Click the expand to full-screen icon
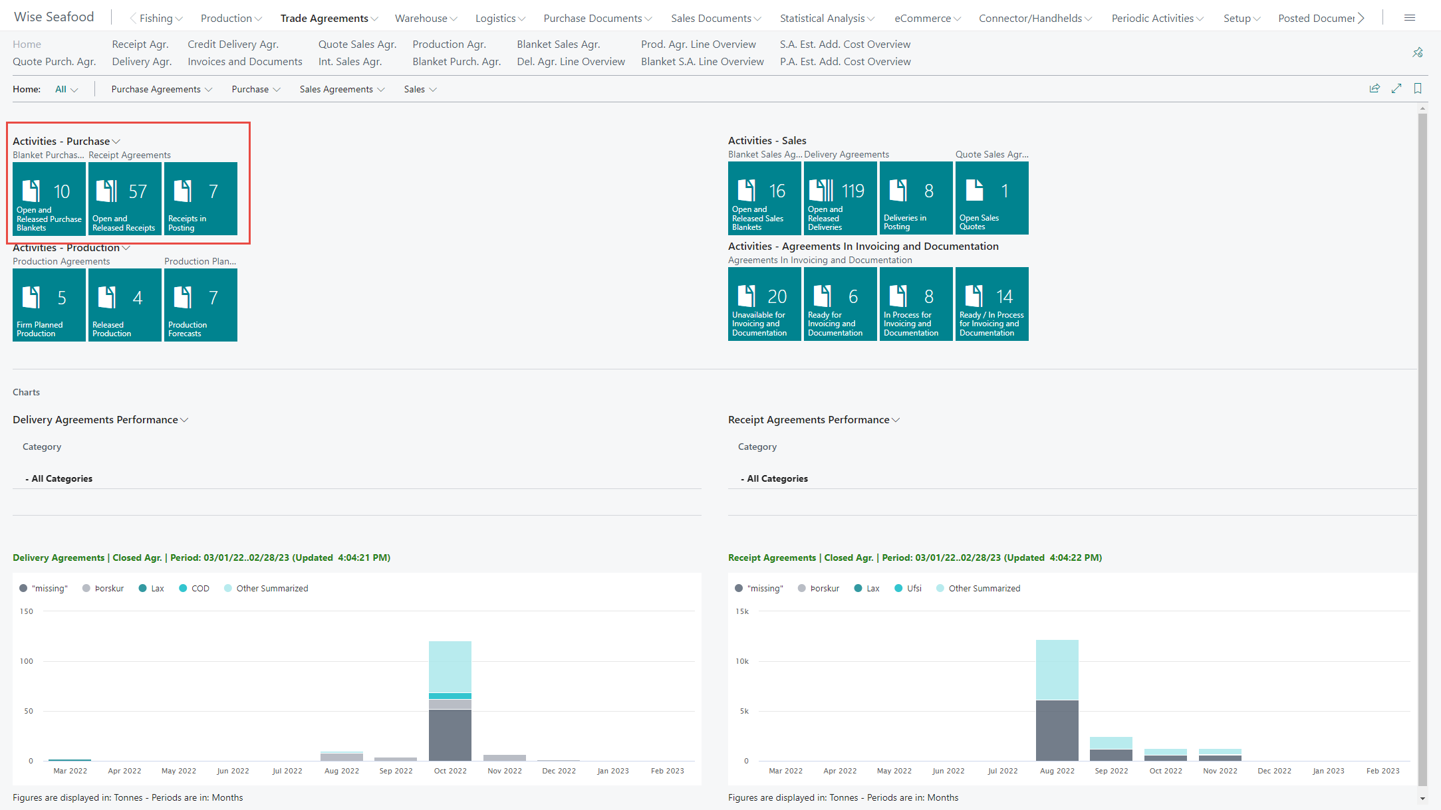Screen dimensions: 1441x810 click(x=1396, y=88)
